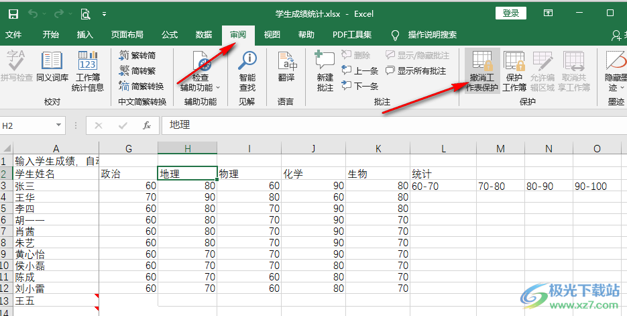This screenshot has height=316, width=627.
Task: Click the 同义词库 (Thesaurus) icon
Action: tap(52, 70)
